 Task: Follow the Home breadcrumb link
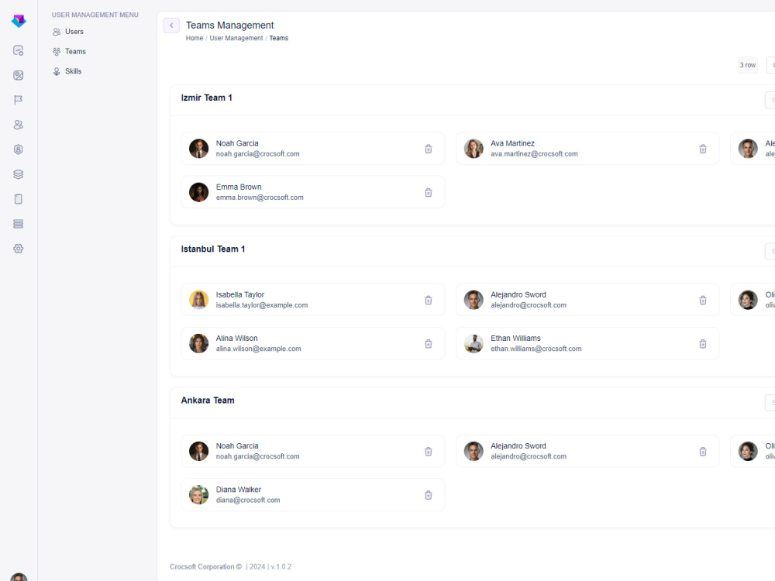point(195,38)
